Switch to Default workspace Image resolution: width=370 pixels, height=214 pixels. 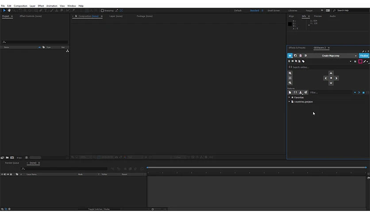pyautogui.click(x=238, y=11)
